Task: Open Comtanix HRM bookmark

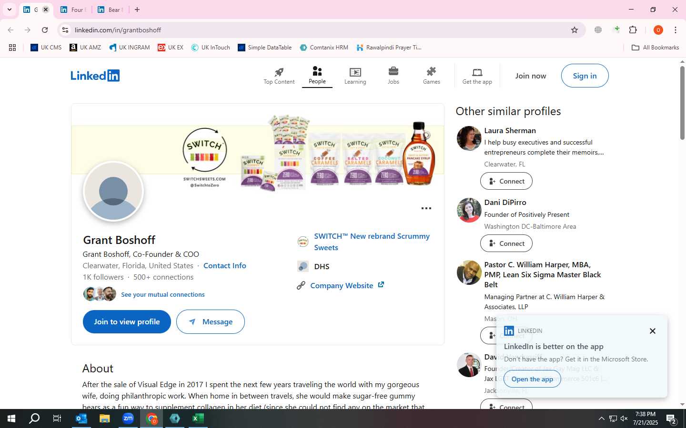Action: coord(324,48)
